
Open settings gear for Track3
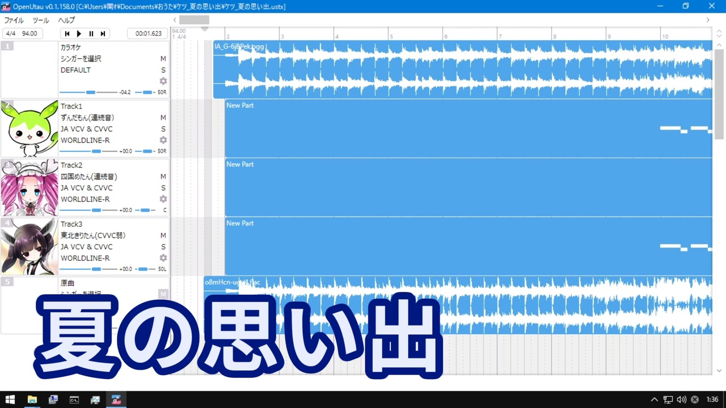(163, 258)
